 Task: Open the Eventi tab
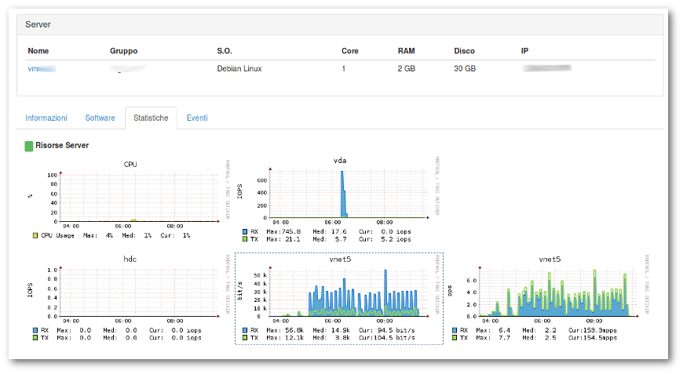pos(197,118)
